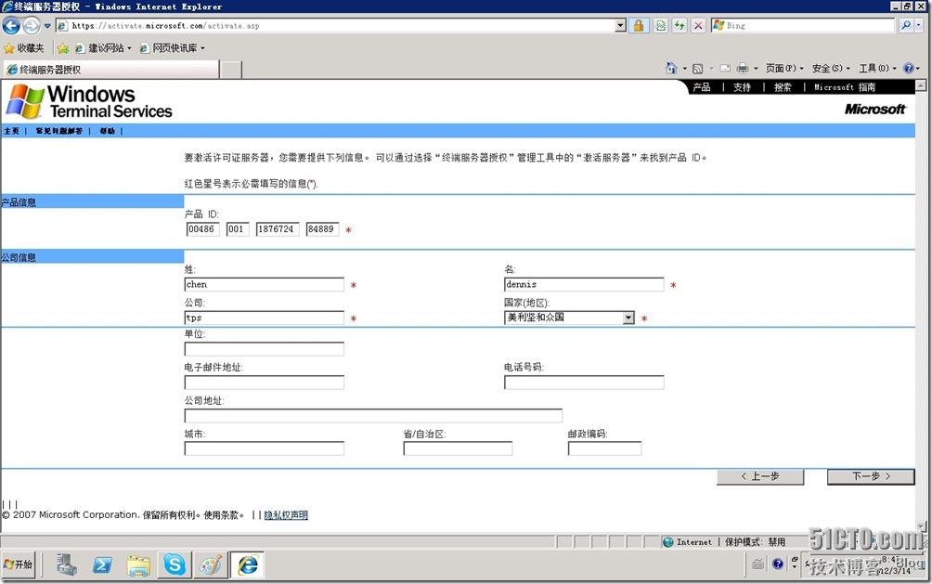The image size is (932, 584).
Task: Open Windows Explorer folder from the taskbar
Action: click(138, 565)
